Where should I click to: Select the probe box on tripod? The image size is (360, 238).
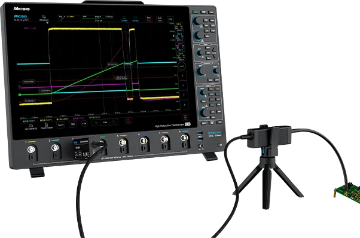269,136
